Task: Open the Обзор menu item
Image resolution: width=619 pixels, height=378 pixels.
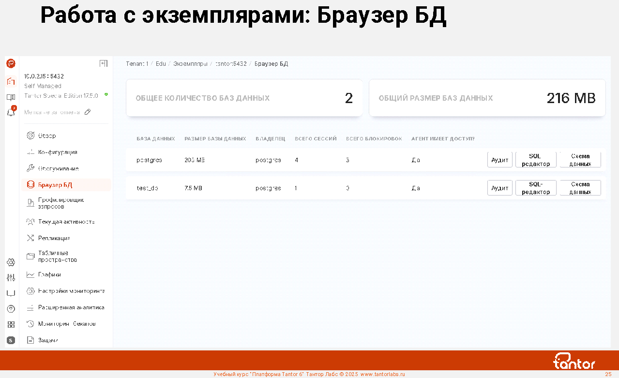Action: point(47,136)
